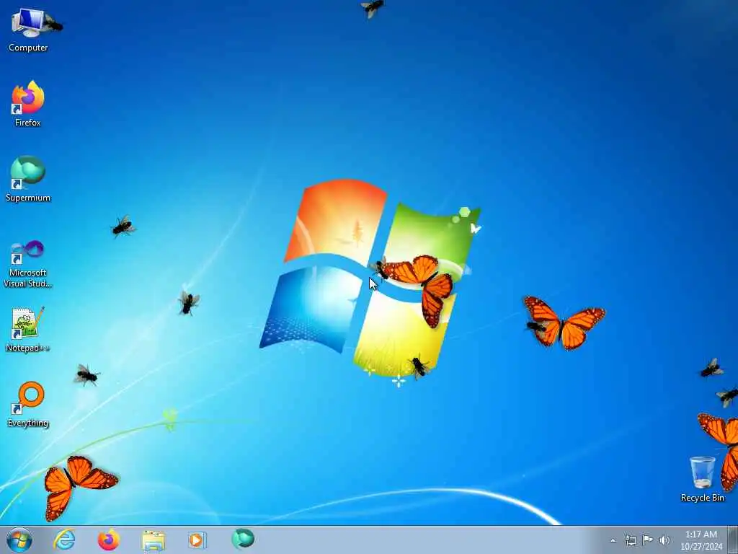The image size is (738, 554).
Task: Open the clock showing 1:17 AM
Action: (701, 540)
